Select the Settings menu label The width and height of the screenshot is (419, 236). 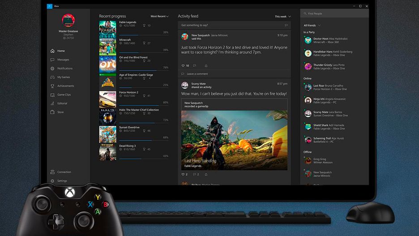pyautogui.click(x=62, y=180)
